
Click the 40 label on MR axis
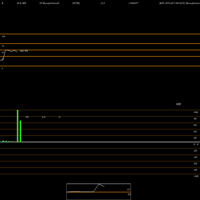pos(195,132)
